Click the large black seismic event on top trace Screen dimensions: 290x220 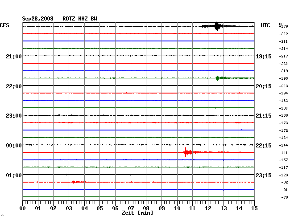coord(217,26)
